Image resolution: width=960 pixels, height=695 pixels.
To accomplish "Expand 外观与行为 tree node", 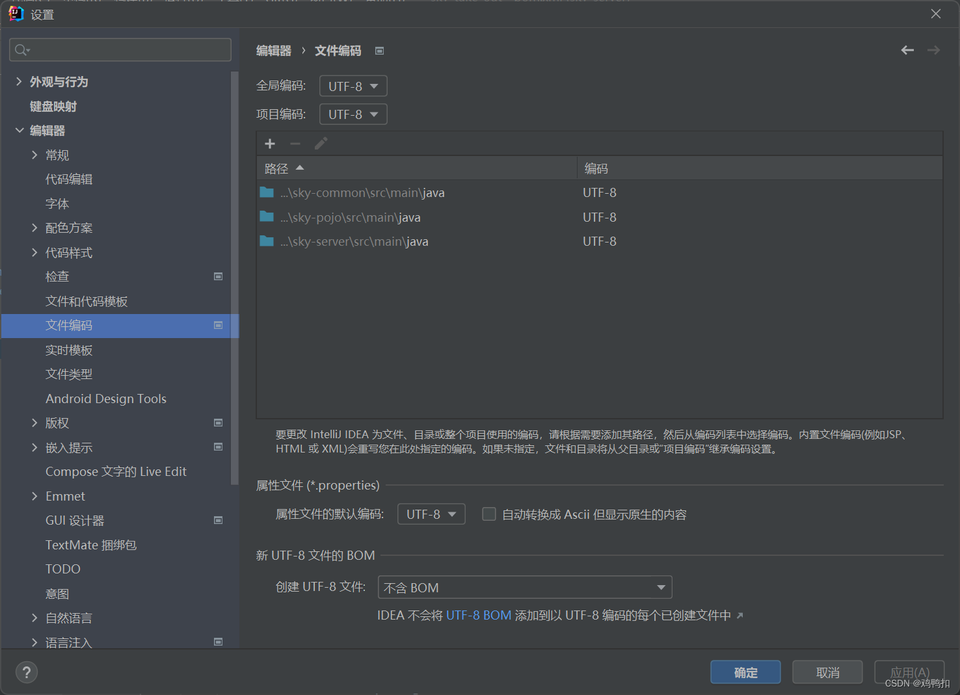I will (19, 81).
